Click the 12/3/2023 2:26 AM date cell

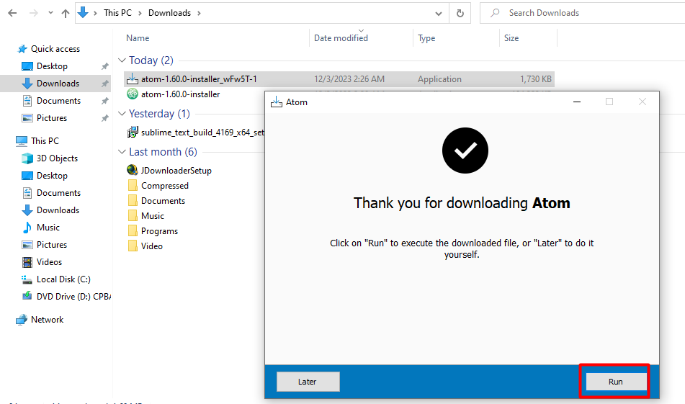pyautogui.click(x=349, y=79)
